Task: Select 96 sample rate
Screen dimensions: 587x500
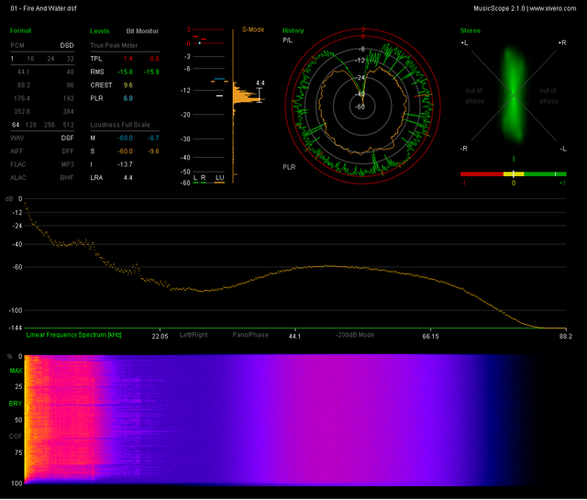Action: tap(70, 85)
